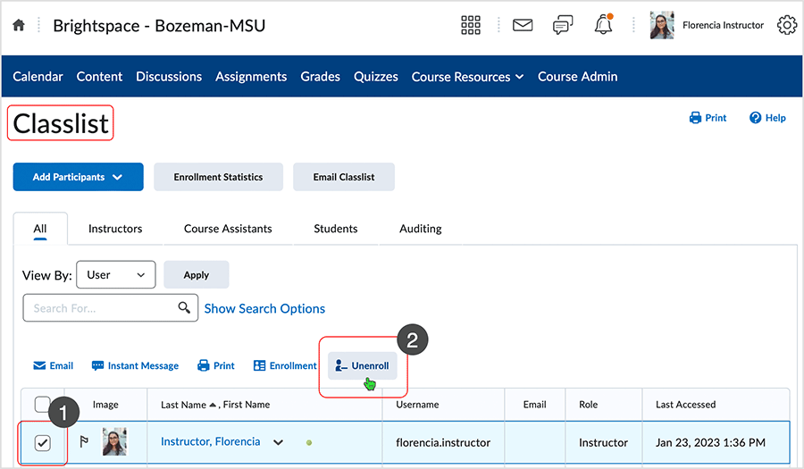Print selected users from action bar
This screenshot has width=804, height=469.
click(x=216, y=365)
